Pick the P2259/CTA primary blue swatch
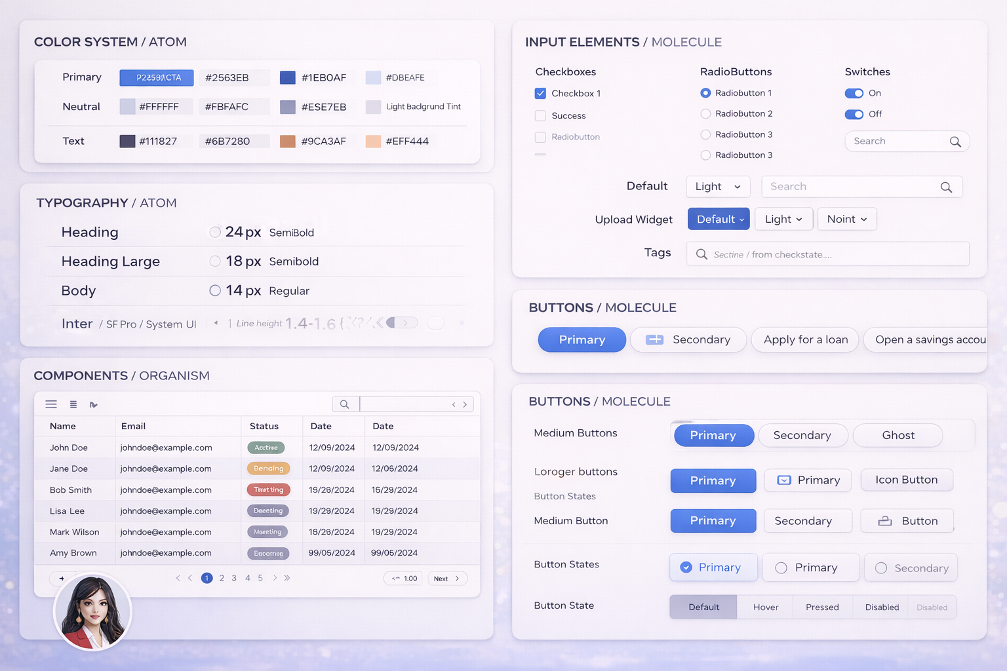Screen dimensions: 1007x671 click(x=157, y=78)
